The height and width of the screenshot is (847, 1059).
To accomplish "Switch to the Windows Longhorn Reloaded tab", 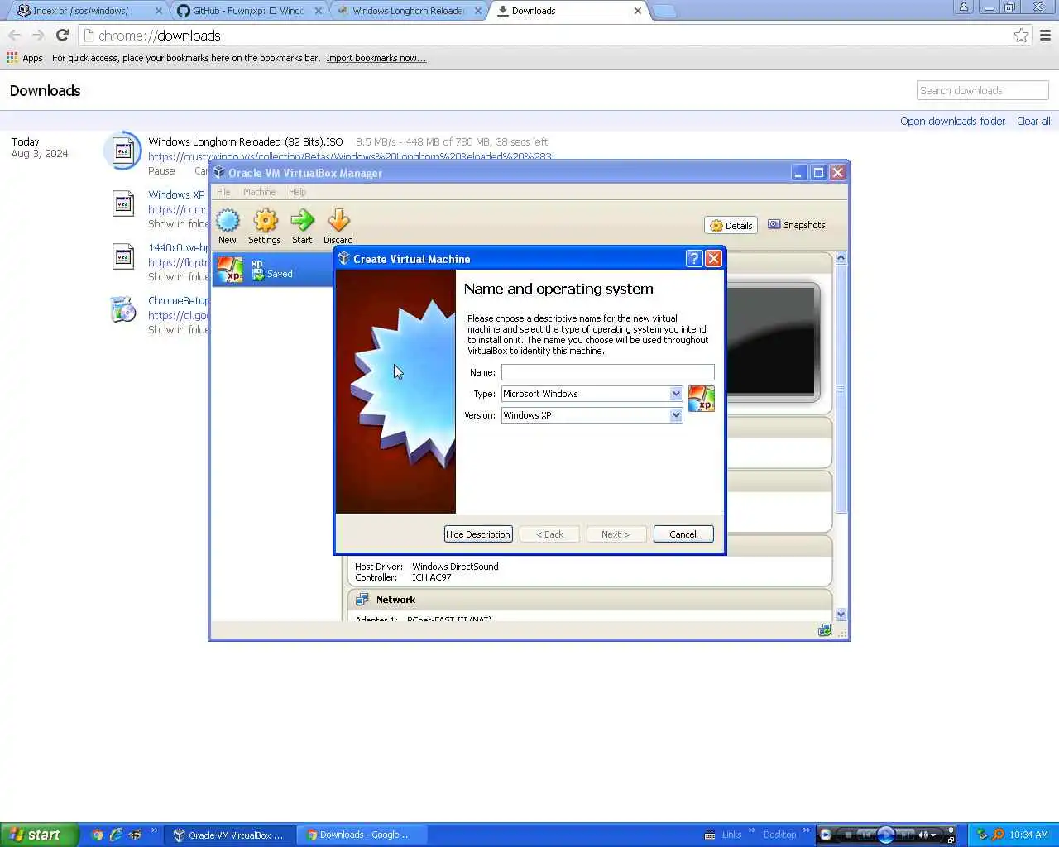I will pyautogui.click(x=409, y=11).
